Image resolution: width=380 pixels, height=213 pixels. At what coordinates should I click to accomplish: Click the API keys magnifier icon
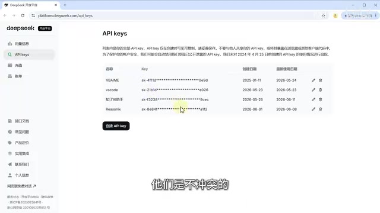(x=9, y=54)
